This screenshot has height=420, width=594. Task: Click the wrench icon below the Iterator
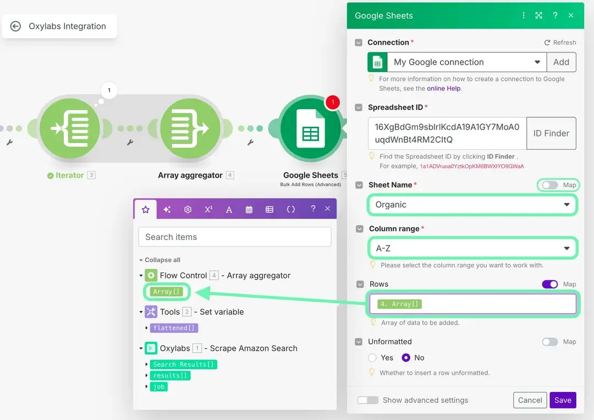click(x=9, y=143)
